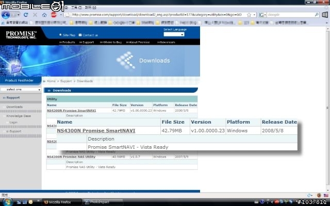Click the Windows-logo grid icon at toolbar right
Viewport: 330px width, 206px height.
[325, 15]
